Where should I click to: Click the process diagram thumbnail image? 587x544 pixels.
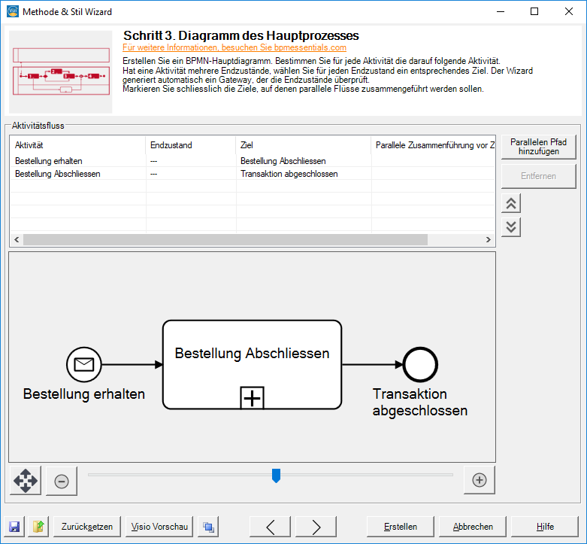(x=61, y=71)
